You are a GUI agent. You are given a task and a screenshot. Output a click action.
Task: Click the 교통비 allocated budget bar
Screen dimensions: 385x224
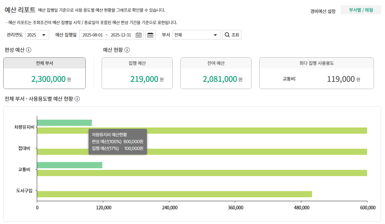pos(202,173)
